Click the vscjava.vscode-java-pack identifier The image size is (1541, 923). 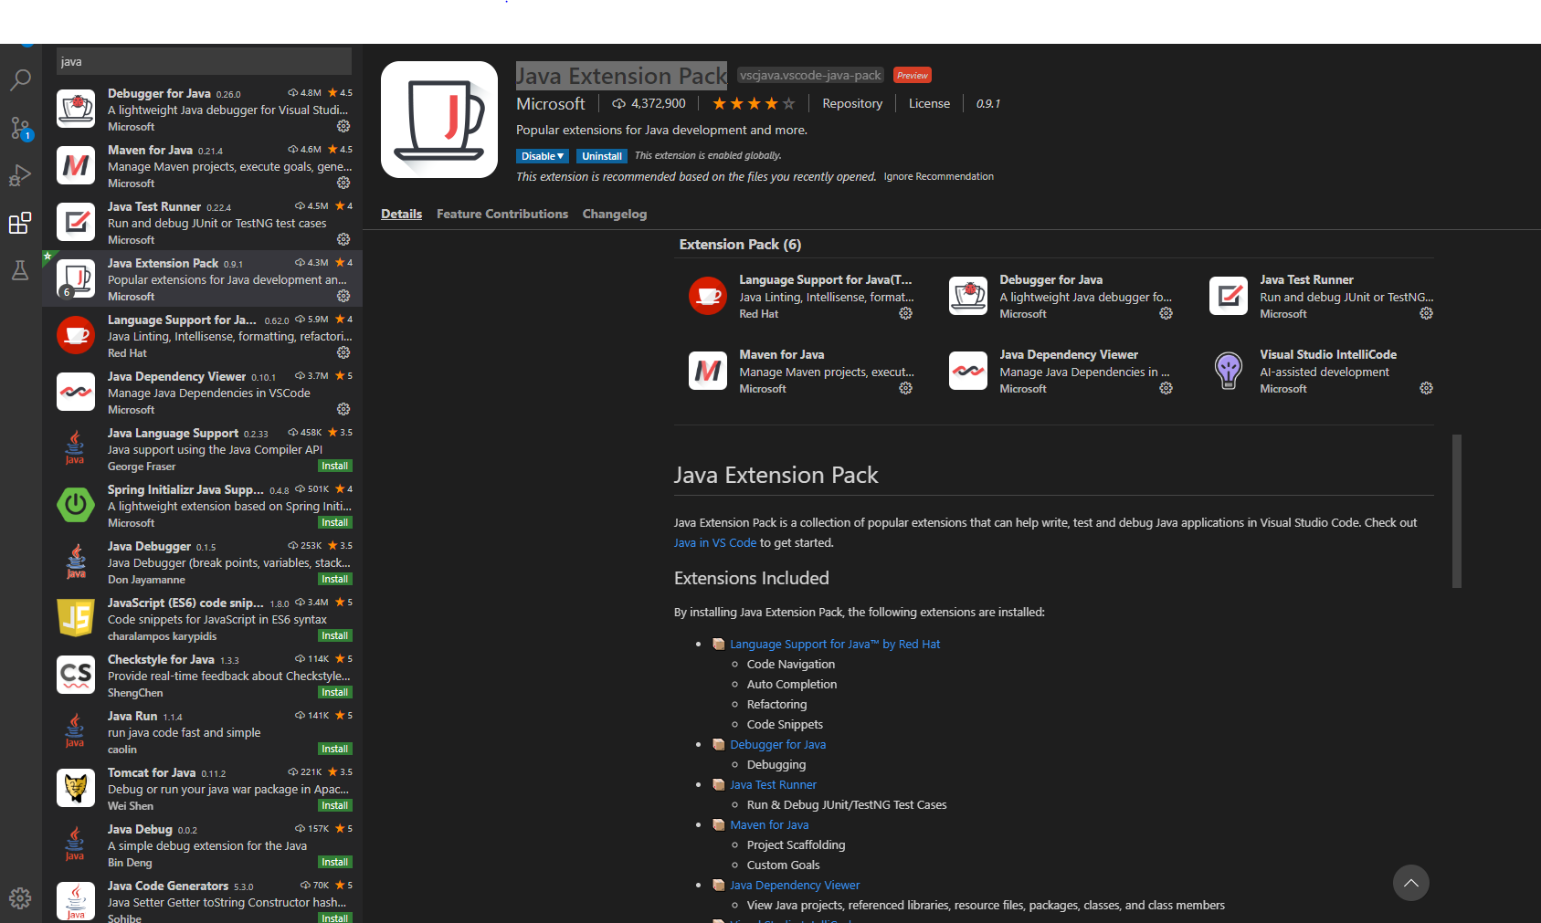[x=810, y=75]
